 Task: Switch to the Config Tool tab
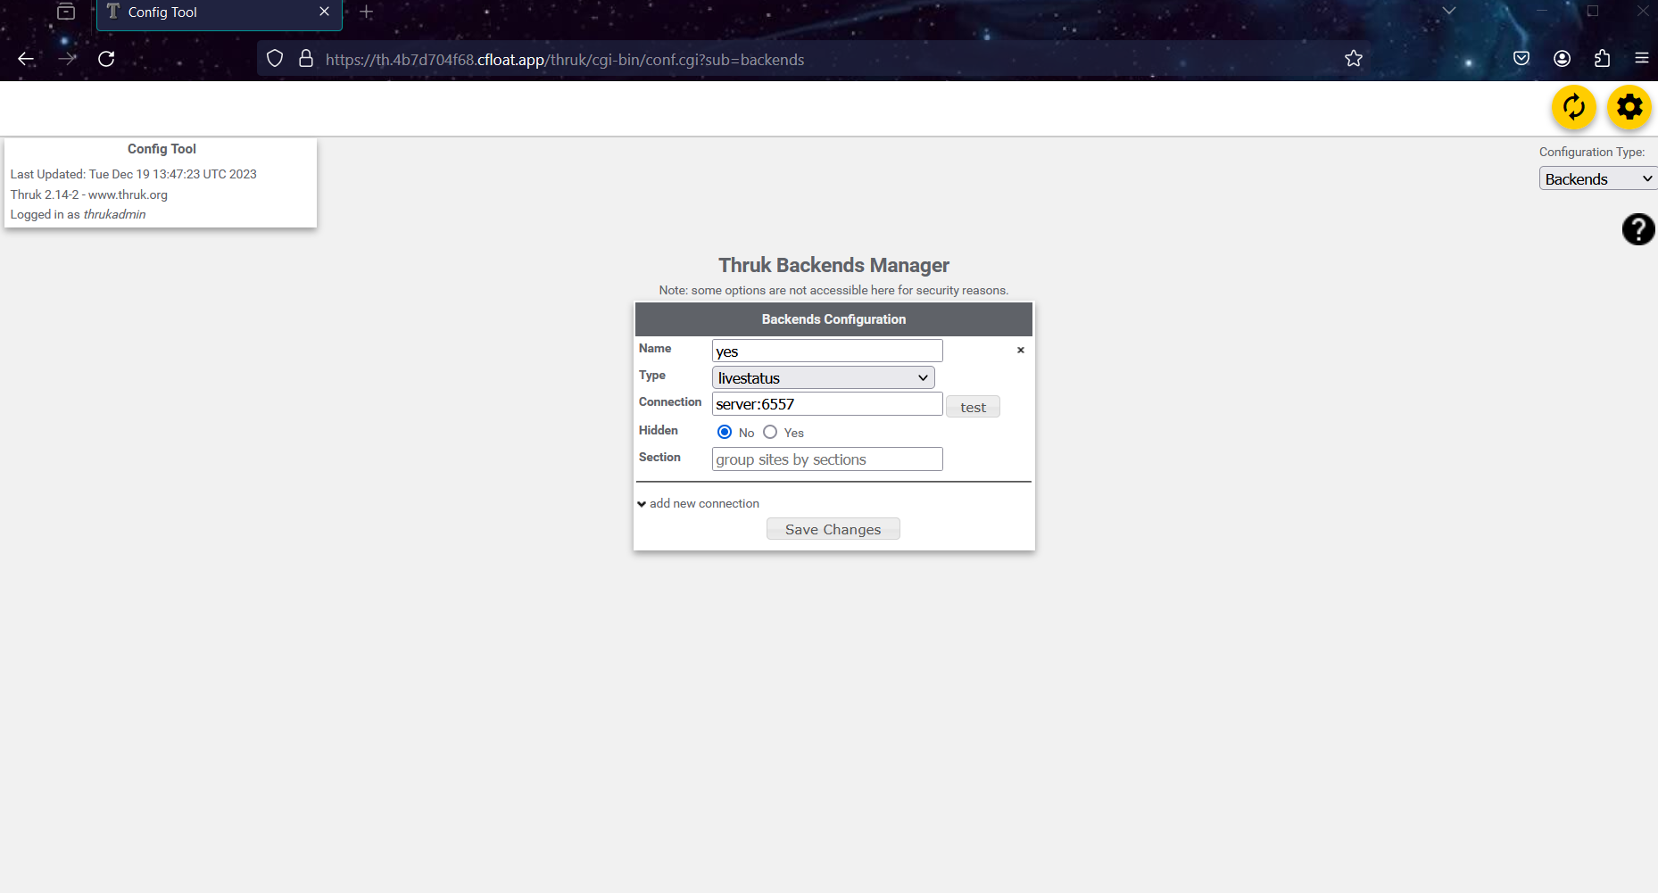point(219,12)
